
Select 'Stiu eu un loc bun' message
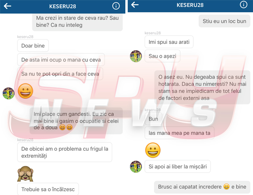click(224, 21)
